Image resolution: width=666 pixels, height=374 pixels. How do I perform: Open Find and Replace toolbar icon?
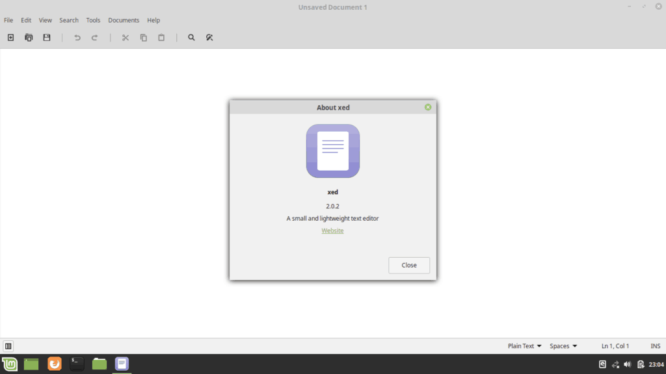(x=209, y=37)
